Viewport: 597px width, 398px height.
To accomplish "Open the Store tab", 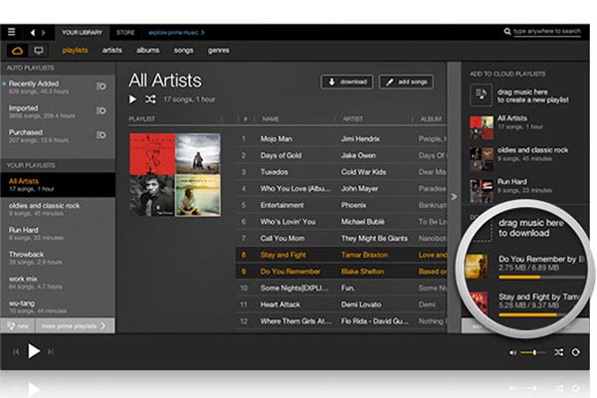I will (x=125, y=33).
